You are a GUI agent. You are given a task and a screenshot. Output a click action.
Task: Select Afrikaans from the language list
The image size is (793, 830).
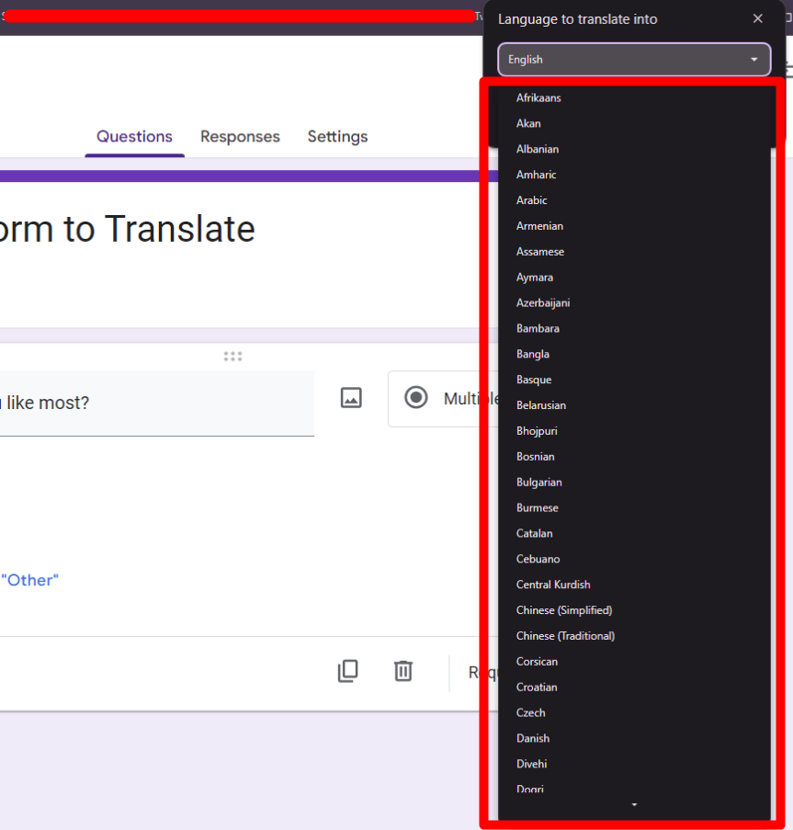click(538, 97)
